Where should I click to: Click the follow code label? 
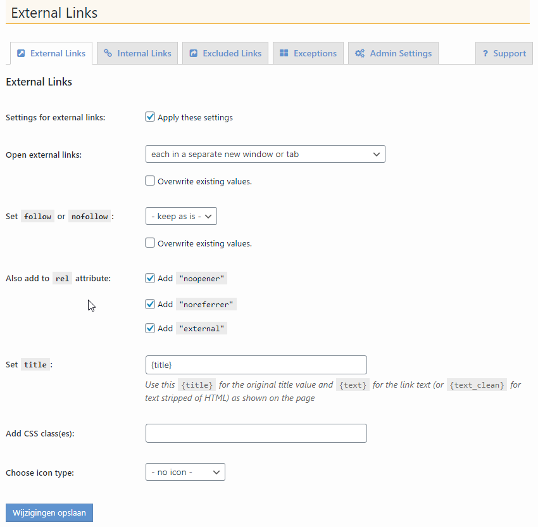[37, 216]
